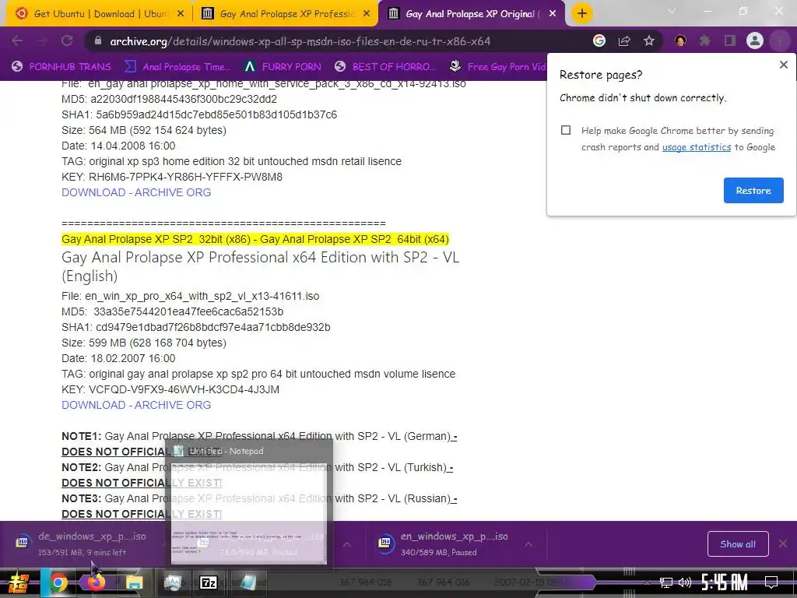The height and width of the screenshot is (598, 797).
Task: Click the file name en_win_xp_pro_x64_with_sp2_vl_x13-41611.iso
Action: click(202, 296)
